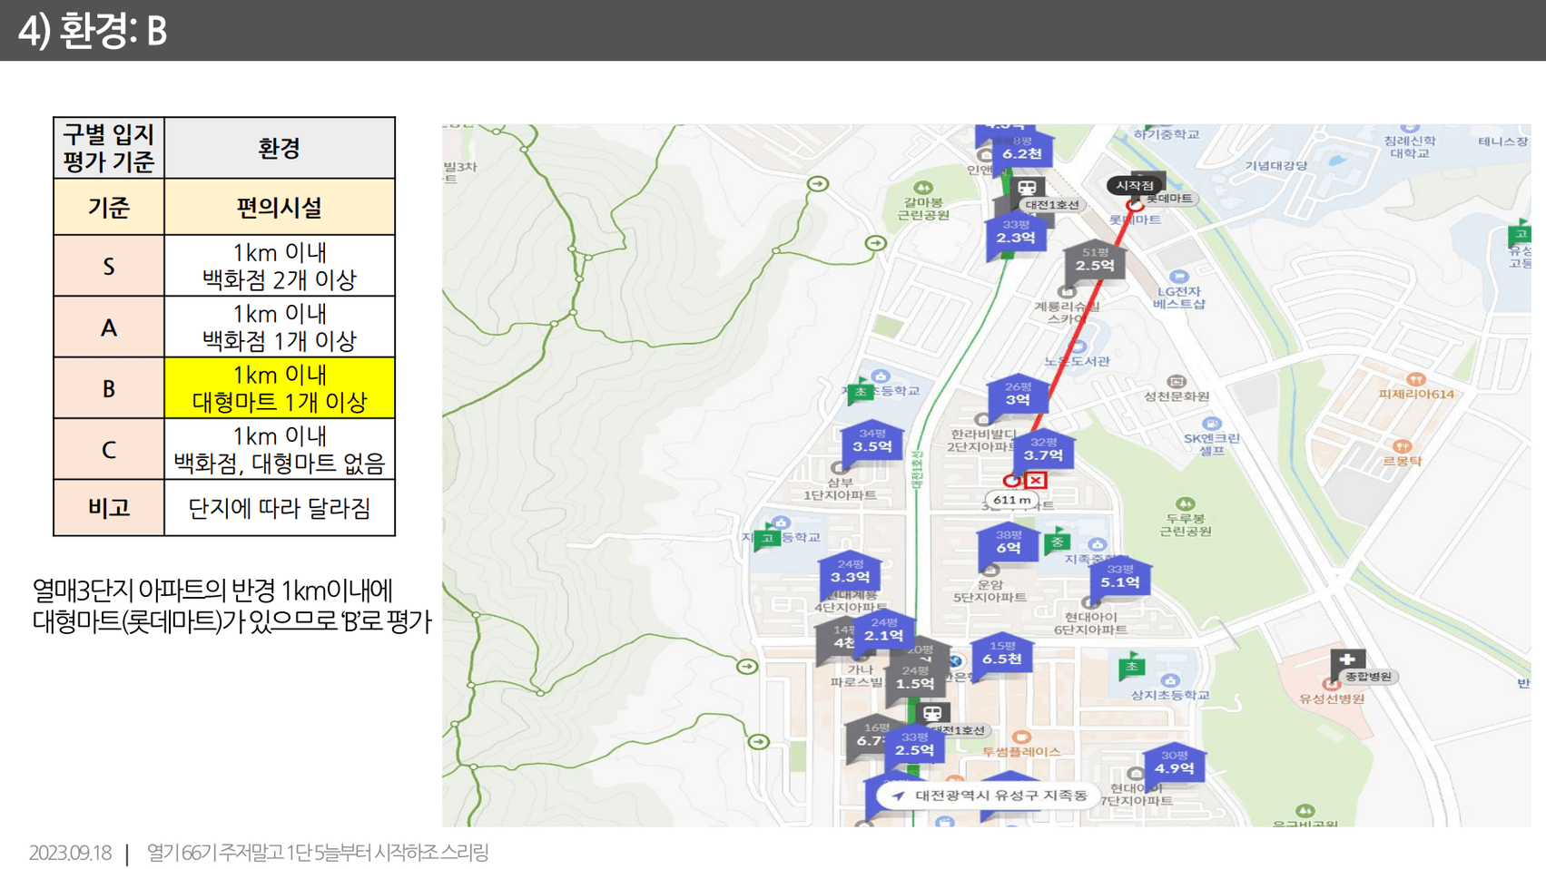Screen dimensions: 1546x869
Task: Click the 대전1호선 label near top station
Action: (x=1053, y=205)
